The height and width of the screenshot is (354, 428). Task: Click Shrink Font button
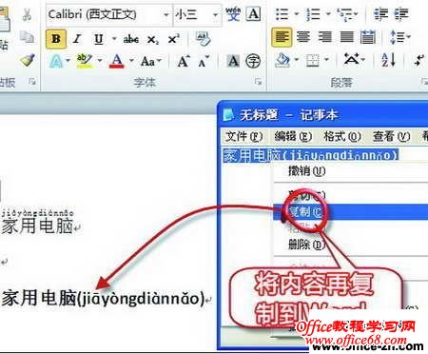(x=204, y=61)
